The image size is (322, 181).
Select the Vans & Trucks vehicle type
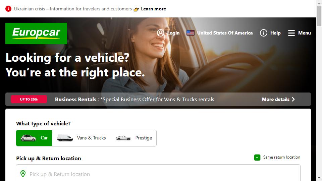pos(82,138)
